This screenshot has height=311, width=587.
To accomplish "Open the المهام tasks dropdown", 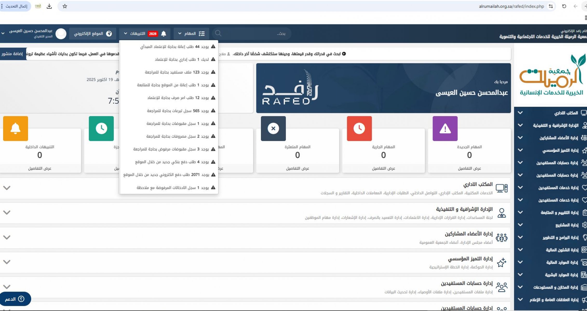I will tap(191, 34).
